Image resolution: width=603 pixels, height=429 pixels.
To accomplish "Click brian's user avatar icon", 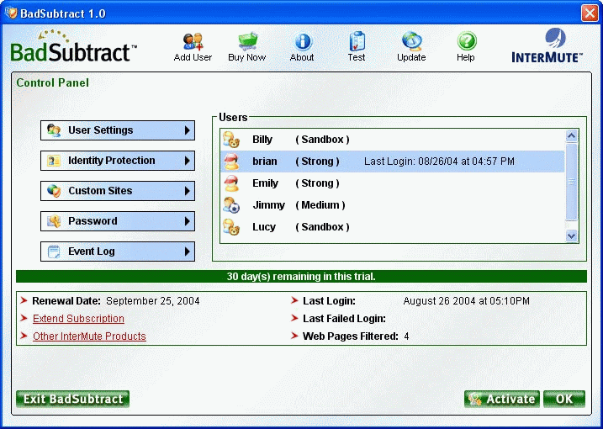I will [x=231, y=162].
